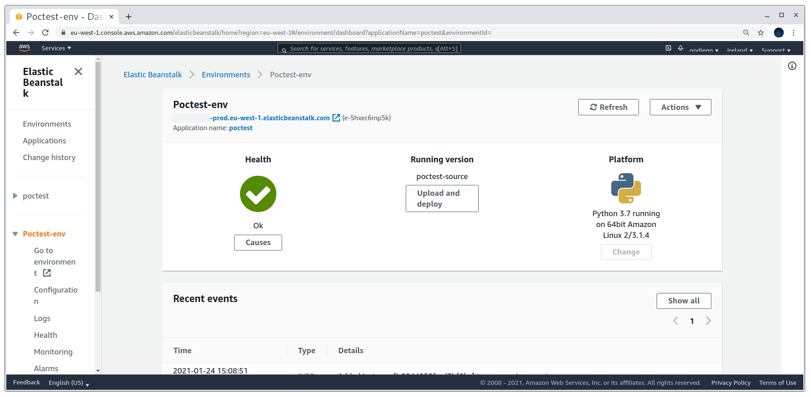
Task: Open the info panel icon on the right
Action: (792, 66)
